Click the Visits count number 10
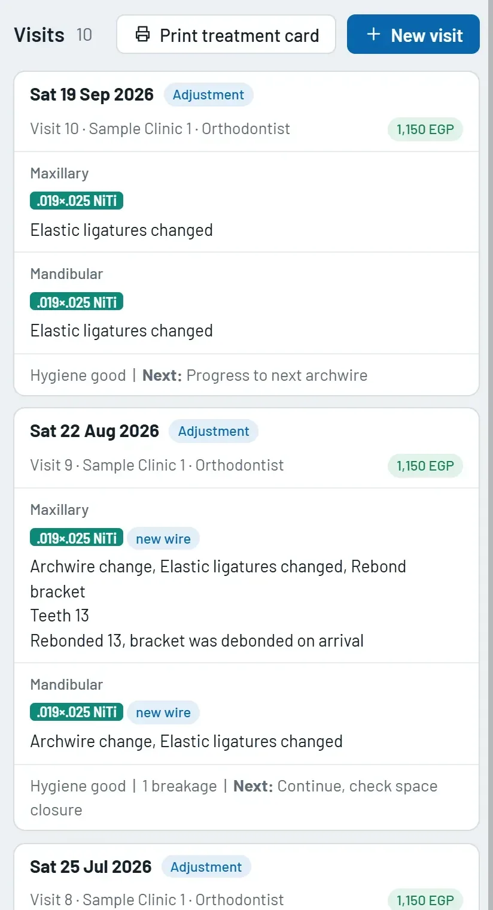493x910 pixels. tap(84, 35)
